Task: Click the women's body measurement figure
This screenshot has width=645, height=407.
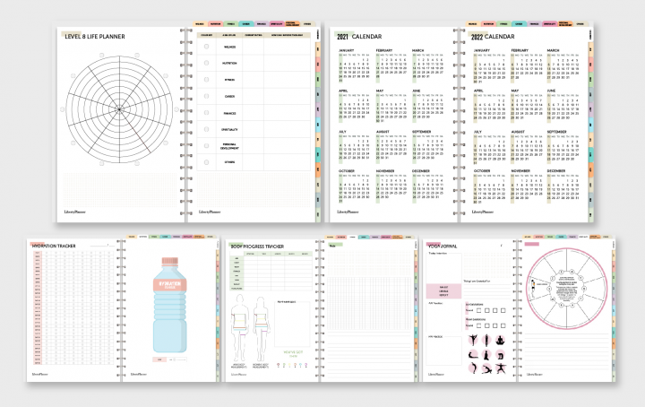Action: click(261, 328)
